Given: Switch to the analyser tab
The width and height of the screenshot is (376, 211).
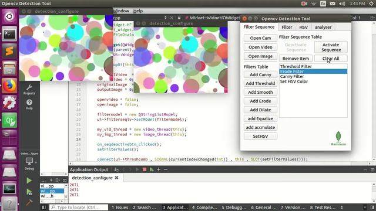Looking at the screenshot, I should [323, 28].
